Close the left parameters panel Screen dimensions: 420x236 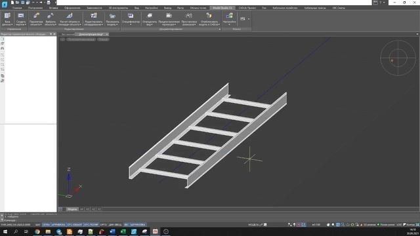tap(54, 34)
